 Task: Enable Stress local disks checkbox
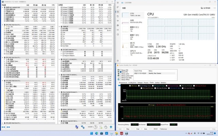[120, 78]
